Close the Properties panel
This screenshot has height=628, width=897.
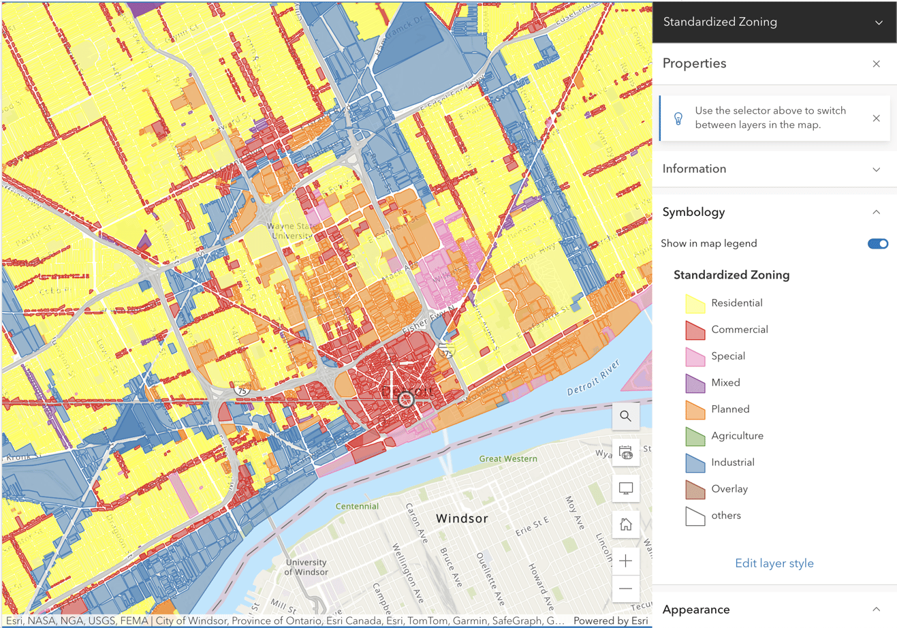[x=876, y=63]
